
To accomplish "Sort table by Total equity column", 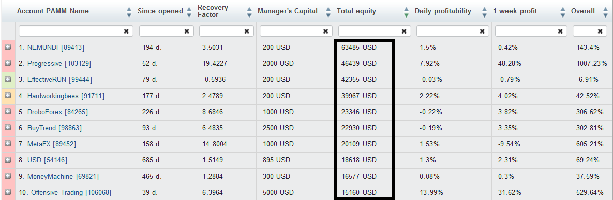I will coord(407,12).
